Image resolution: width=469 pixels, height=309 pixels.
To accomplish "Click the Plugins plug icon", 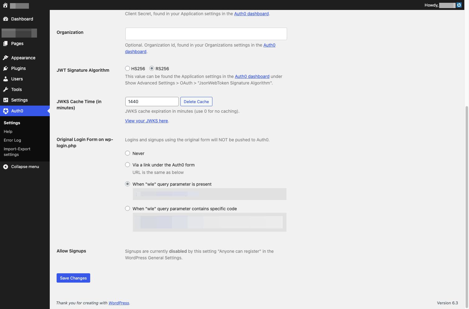I will pos(6,68).
